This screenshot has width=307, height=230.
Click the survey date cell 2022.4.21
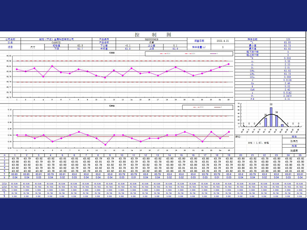(223, 41)
